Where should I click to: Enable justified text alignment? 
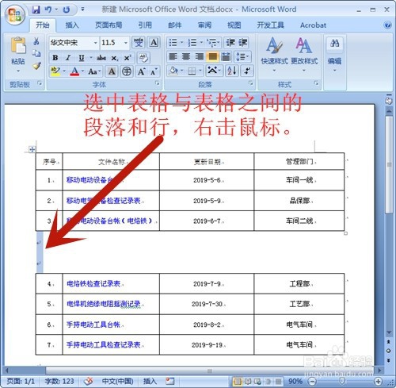(x=213, y=56)
